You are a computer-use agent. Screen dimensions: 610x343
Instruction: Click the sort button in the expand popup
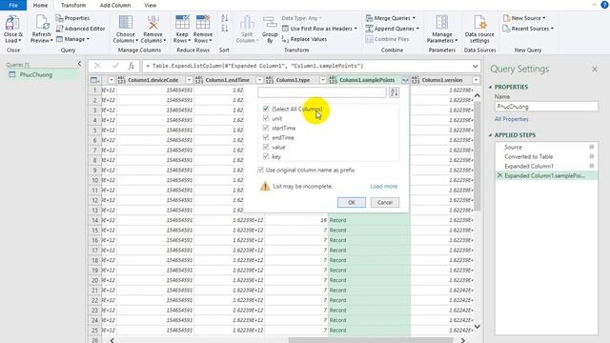(394, 92)
